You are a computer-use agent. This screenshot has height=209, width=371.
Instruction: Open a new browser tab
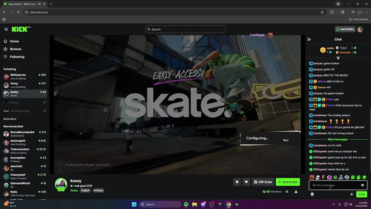tap(51, 4)
